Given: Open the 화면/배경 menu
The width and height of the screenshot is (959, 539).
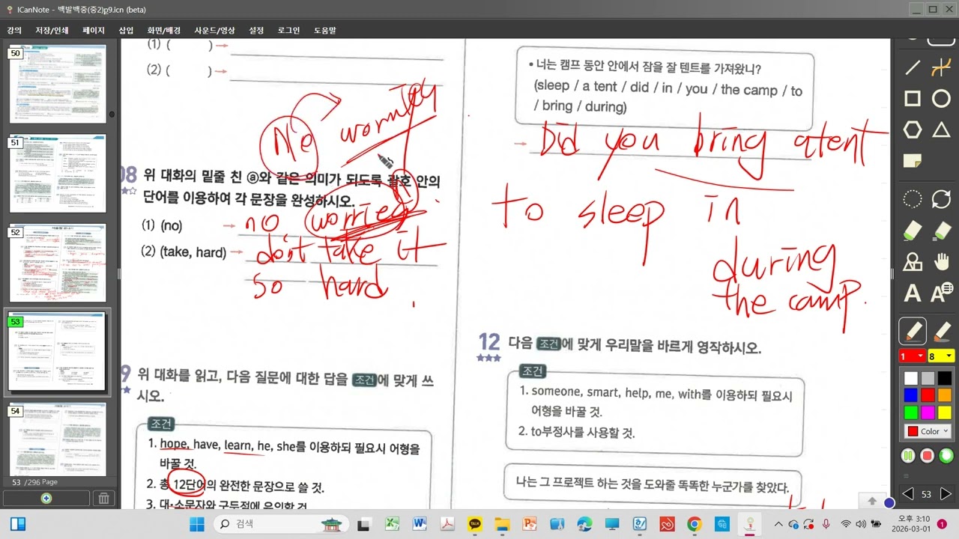Looking at the screenshot, I should pos(163,31).
